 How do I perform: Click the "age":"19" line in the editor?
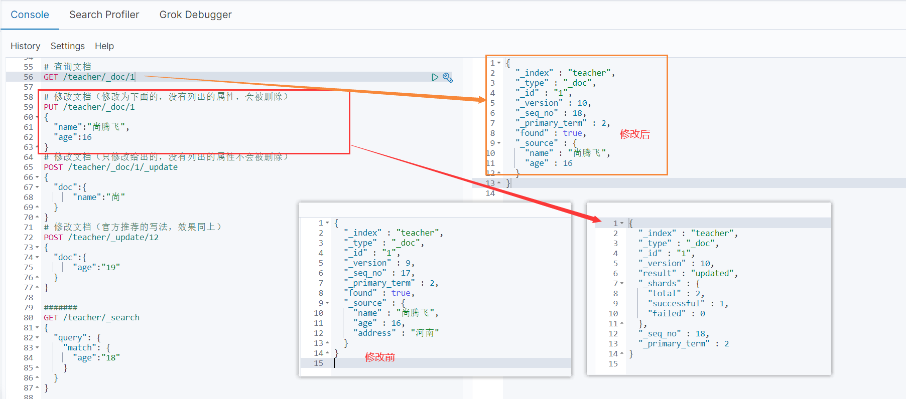pyautogui.click(x=96, y=268)
